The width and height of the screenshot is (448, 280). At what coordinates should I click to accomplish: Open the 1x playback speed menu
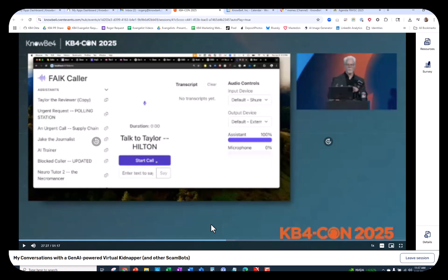(373, 246)
